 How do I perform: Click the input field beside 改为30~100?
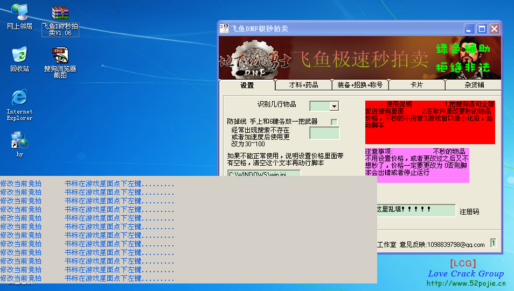[324, 133]
